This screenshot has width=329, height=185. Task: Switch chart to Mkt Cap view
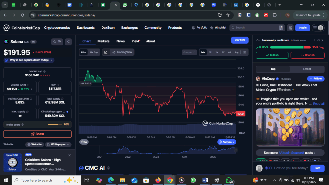point(94,52)
